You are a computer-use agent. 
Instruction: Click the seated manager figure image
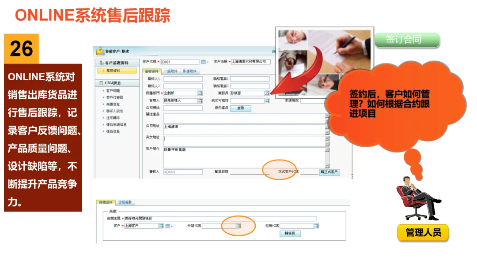pos(418,198)
